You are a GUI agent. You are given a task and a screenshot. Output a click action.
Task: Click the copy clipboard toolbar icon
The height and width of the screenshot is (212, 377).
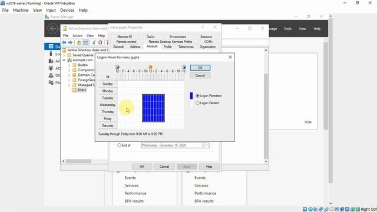point(100,42)
